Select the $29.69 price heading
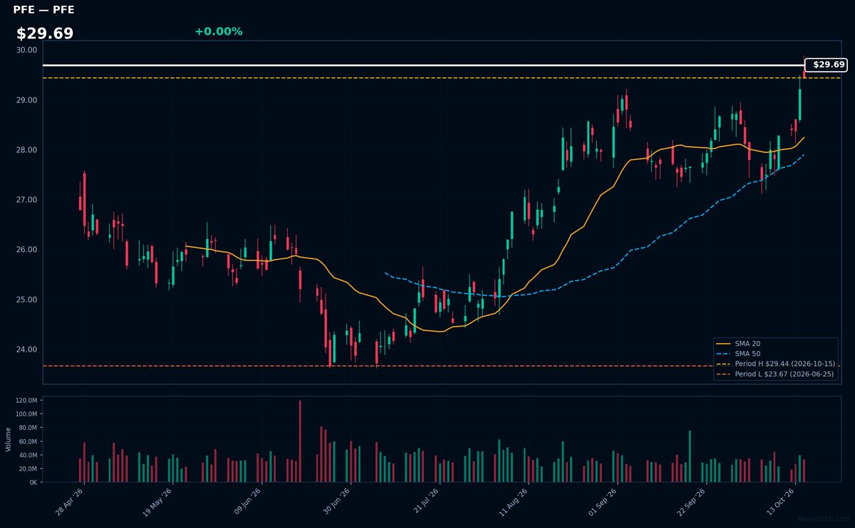Screen dimensions: 855x528 [45, 33]
